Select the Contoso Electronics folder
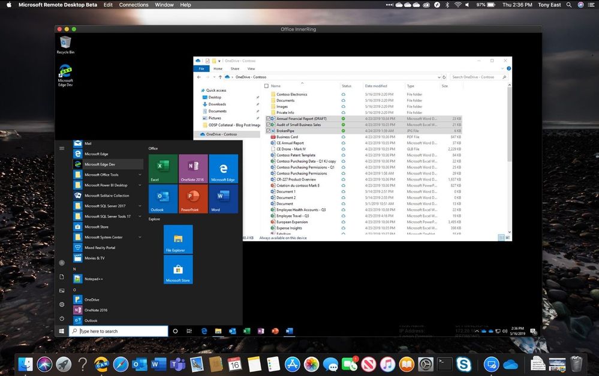Viewport: 599px width, 376px height. tap(291, 94)
